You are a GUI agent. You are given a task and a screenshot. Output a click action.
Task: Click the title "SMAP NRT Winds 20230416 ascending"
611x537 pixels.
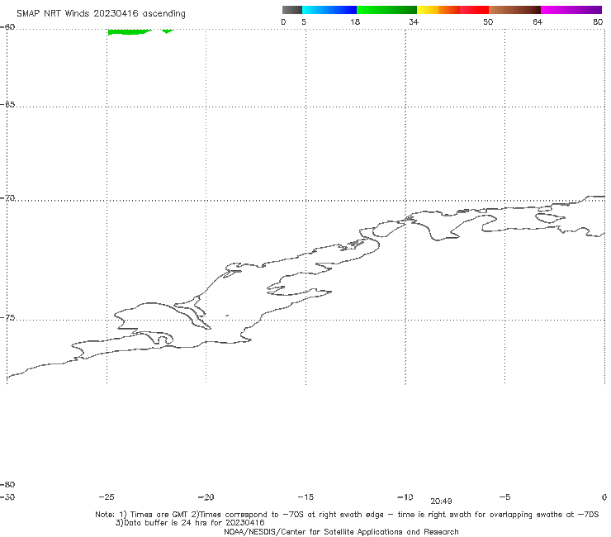101,13
